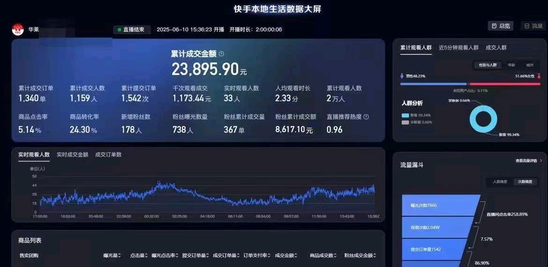Click the 开播时长 2:00:00:06 text
The width and height of the screenshot is (548, 267).
pyautogui.click(x=256, y=30)
